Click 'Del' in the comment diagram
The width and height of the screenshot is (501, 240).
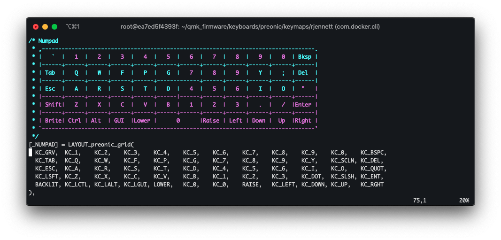(x=303, y=73)
